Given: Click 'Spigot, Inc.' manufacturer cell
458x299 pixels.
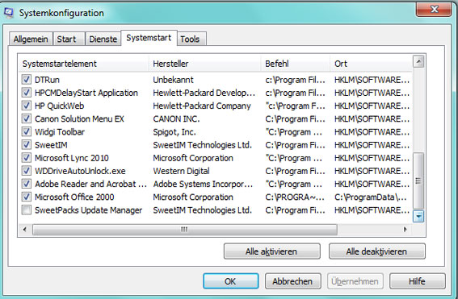Looking at the screenshot, I should pos(174,132).
